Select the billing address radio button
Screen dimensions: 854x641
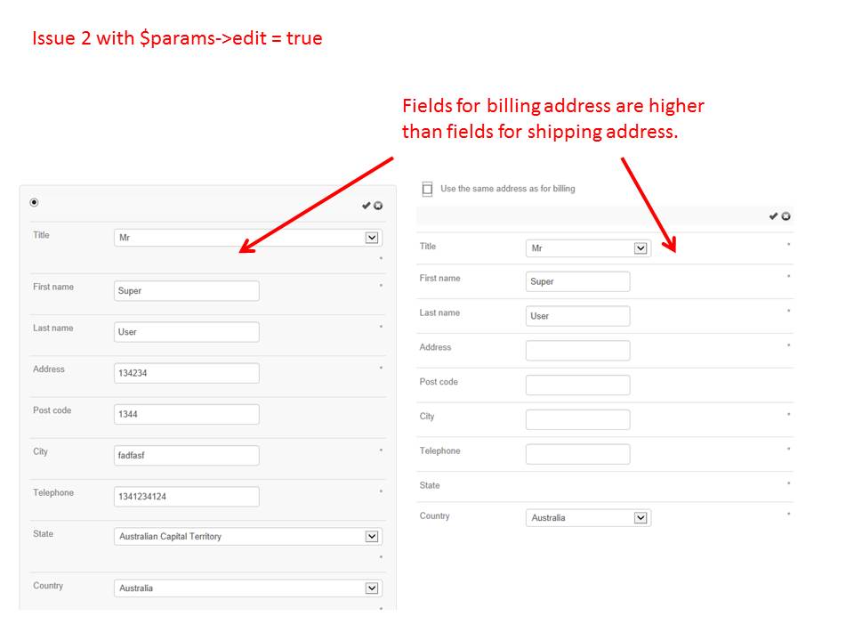[34, 202]
